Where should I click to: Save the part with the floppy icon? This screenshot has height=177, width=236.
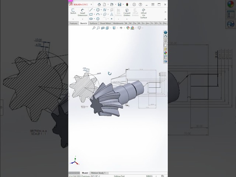[x=119, y=4]
